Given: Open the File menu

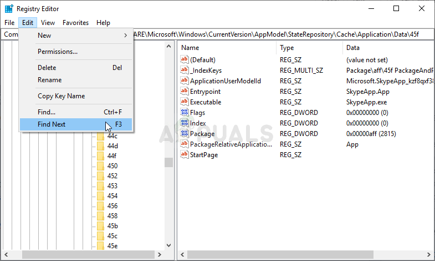Looking at the screenshot, I should (x=9, y=23).
